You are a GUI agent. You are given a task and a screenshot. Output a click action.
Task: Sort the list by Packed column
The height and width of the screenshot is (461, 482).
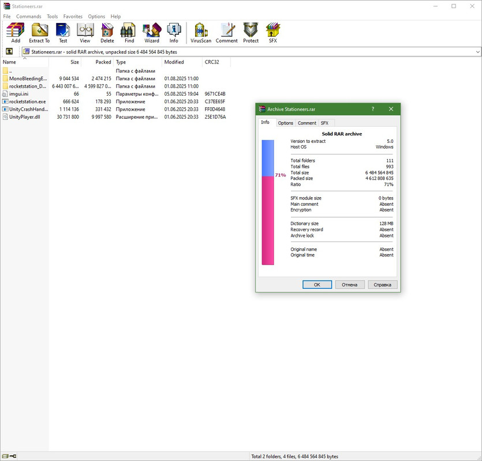point(97,62)
